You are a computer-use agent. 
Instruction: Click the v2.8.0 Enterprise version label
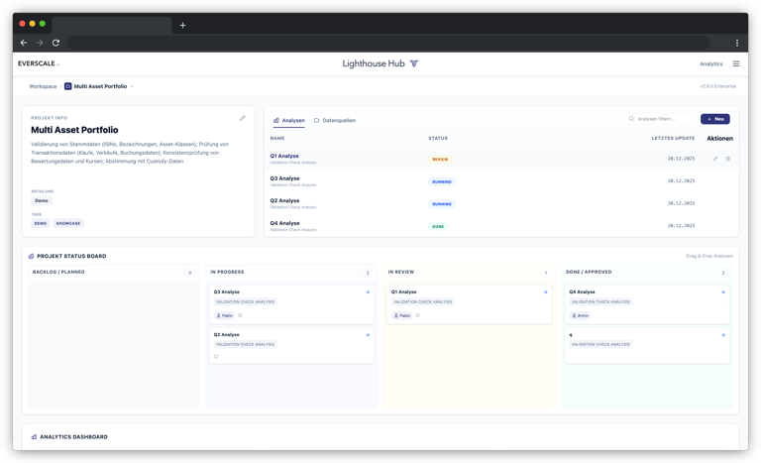click(717, 86)
